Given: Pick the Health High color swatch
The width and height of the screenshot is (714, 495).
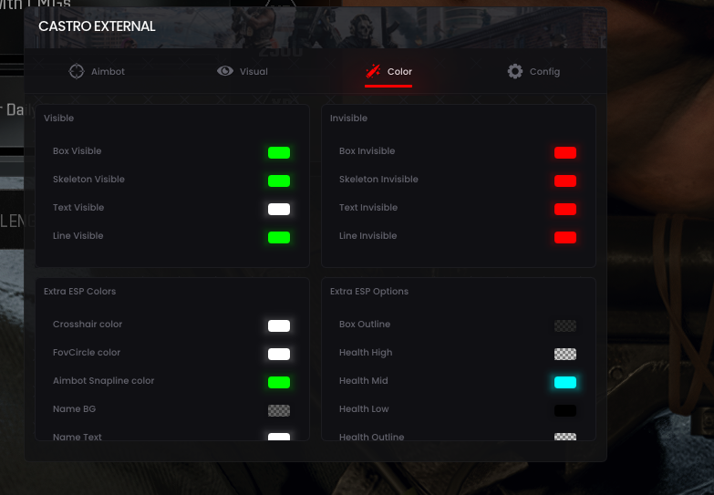Looking at the screenshot, I should [565, 354].
